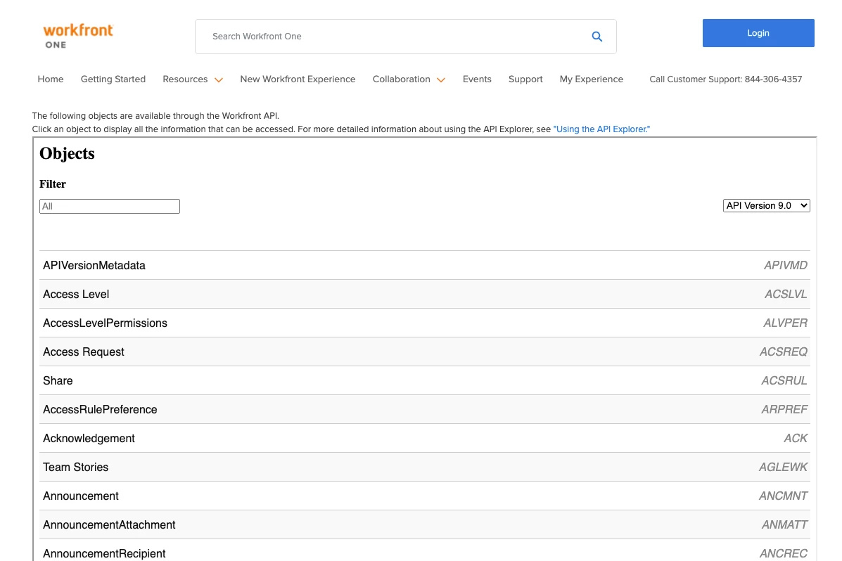Open New Workfront Experience page
The width and height of the screenshot is (842, 561).
(x=298, y=79)
